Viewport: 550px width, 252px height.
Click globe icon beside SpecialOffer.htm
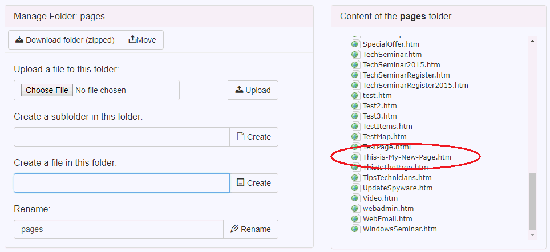[355, 44]
